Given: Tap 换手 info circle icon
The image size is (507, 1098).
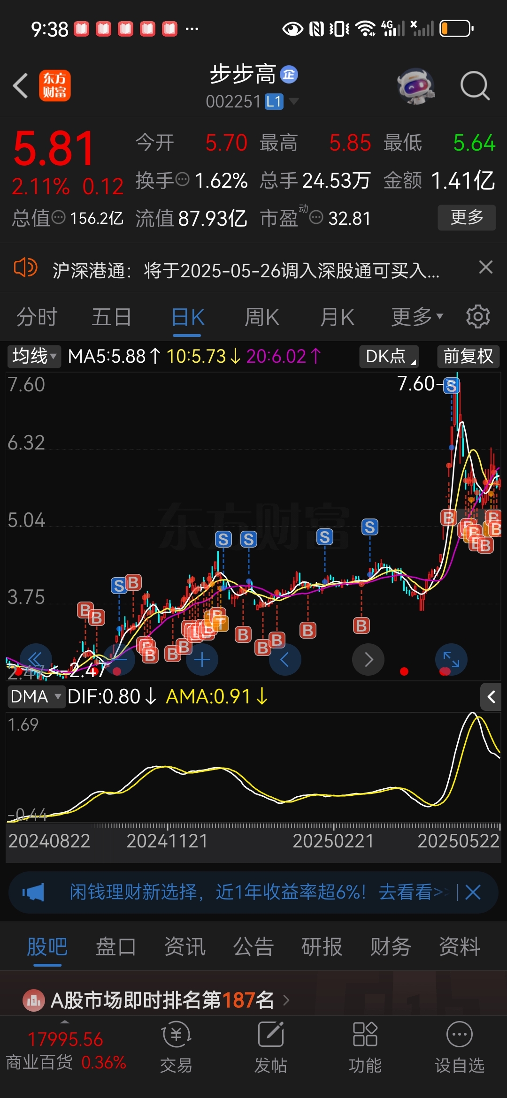Looking at the screenshot, I should pyautogui.click(x=182, y=179).
